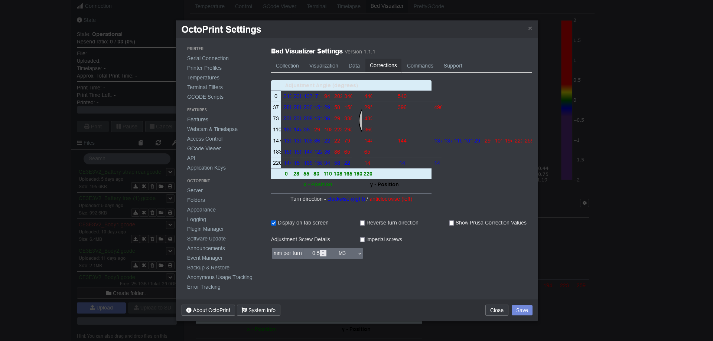Image resolution: width=713 pixels, height=341 pixels.
Task: Open About OctoPrint
Action: pyautogui.click(x=208, y=310)
